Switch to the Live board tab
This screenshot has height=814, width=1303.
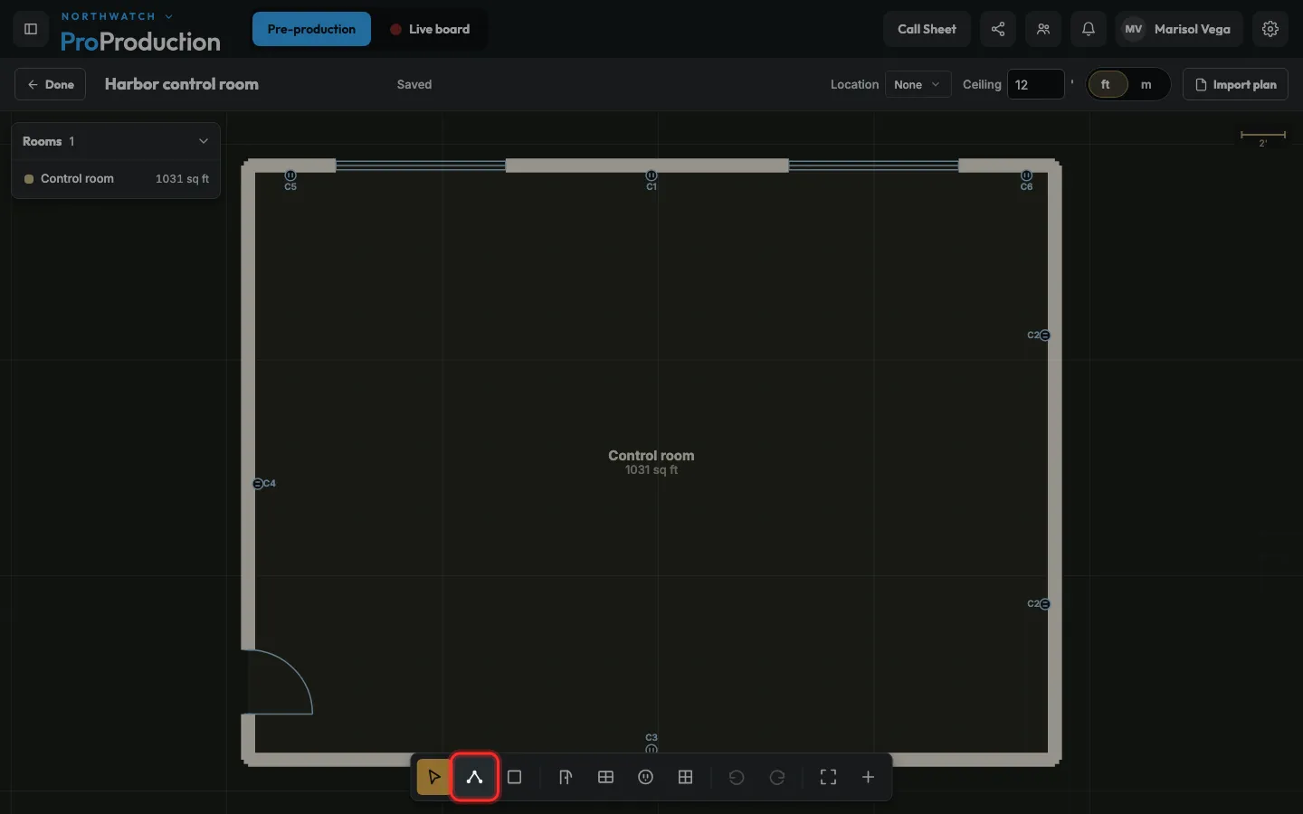pos(430,29)
